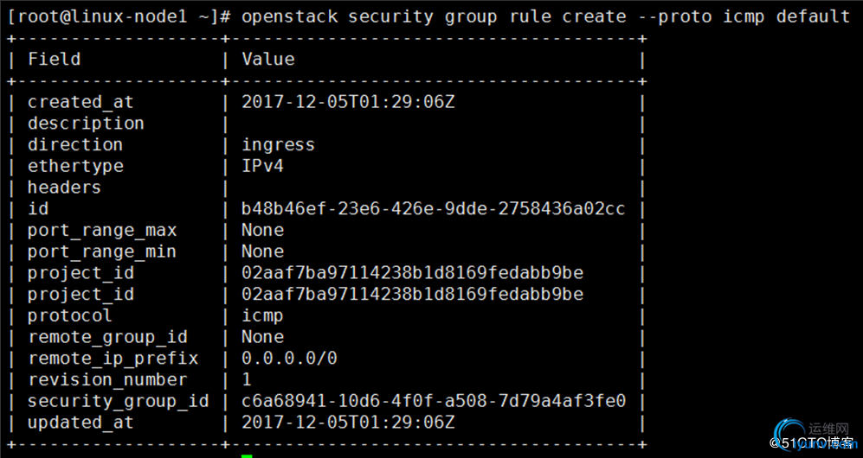Click the rule id value b48b46ef-23e6-426e-9dde-2758436a02cc
The width and height of the screenshot is (863, 458).
click(x=433, y=208)
